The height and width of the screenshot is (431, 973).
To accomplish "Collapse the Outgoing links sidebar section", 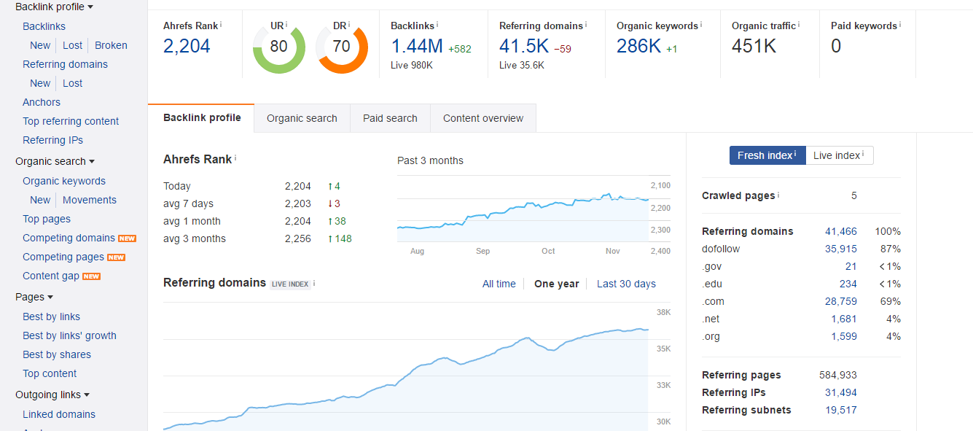I will click(52, 395).
